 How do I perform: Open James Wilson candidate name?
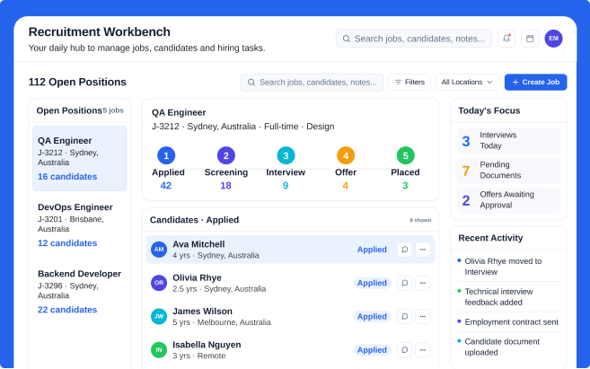tap(202, 311)
